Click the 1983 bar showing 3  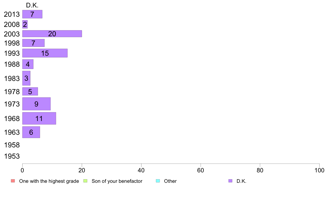(26, 78)
